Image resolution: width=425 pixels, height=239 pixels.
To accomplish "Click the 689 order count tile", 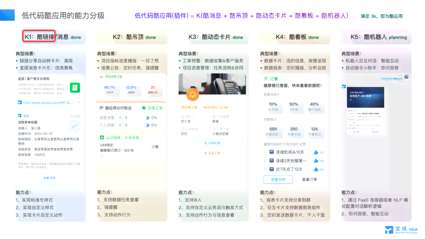I will (x=273, y=131).
